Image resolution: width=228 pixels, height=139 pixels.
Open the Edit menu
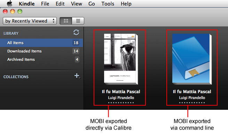point(60,4)
